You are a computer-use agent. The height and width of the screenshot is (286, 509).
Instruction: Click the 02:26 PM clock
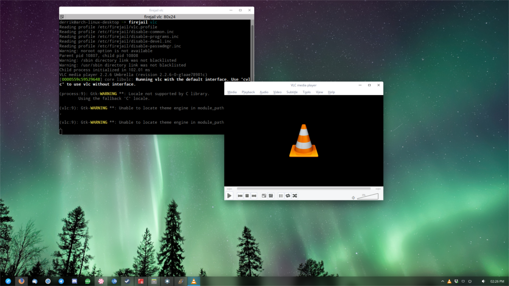click(497, 281)
